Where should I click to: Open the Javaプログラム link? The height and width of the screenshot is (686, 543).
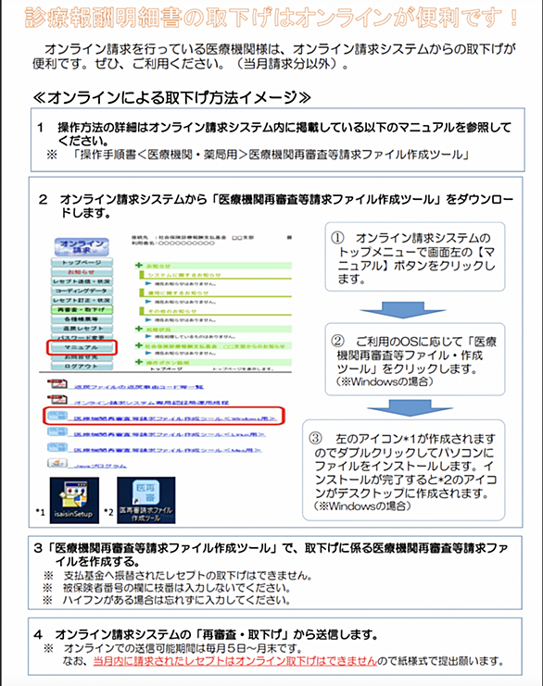(x=100, y=467)
